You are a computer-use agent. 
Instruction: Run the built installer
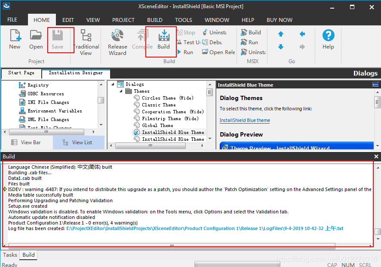185,52
